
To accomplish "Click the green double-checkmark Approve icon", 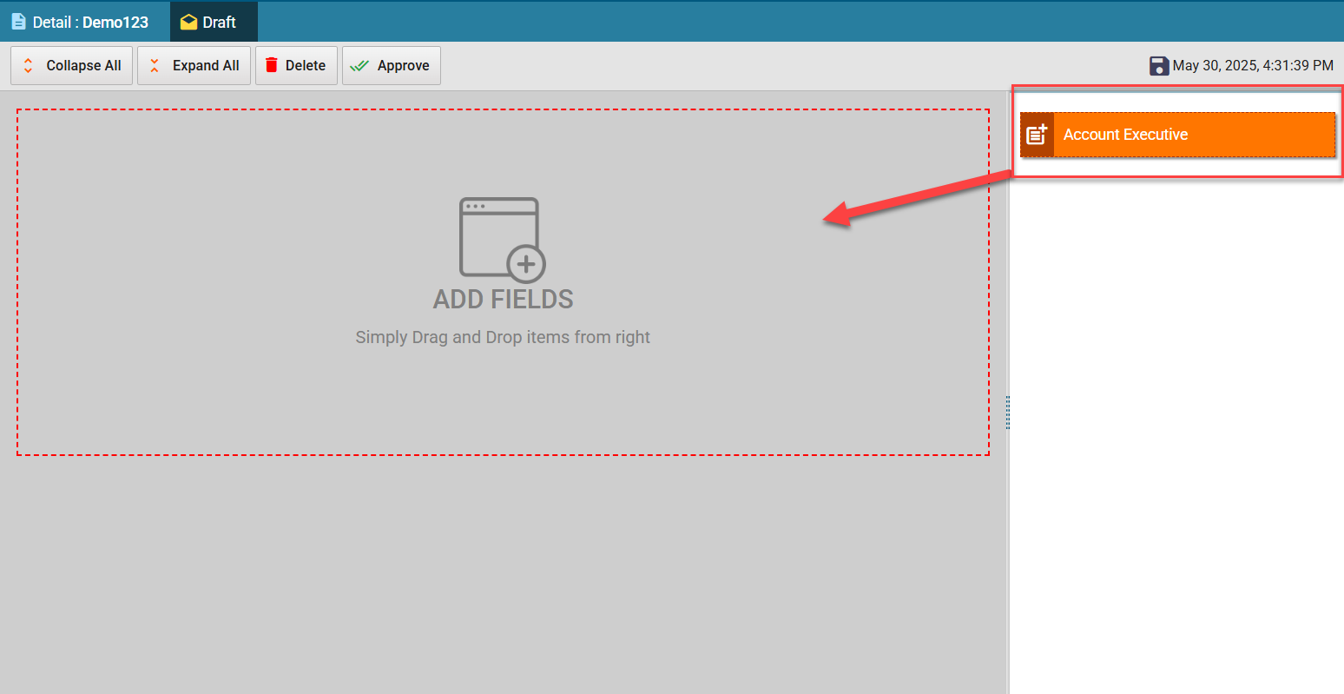I will click(x=359, y=66).
